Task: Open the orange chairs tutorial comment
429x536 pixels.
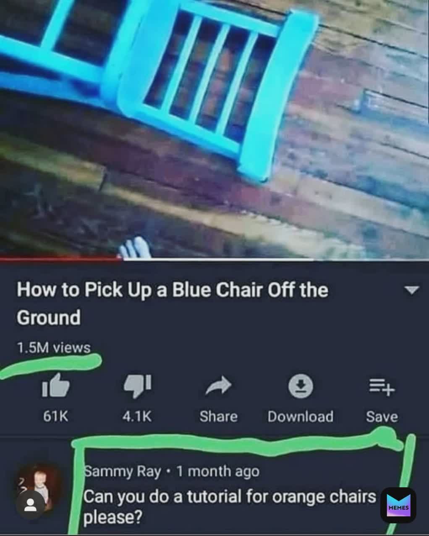Action: click(x=230, y=507)
